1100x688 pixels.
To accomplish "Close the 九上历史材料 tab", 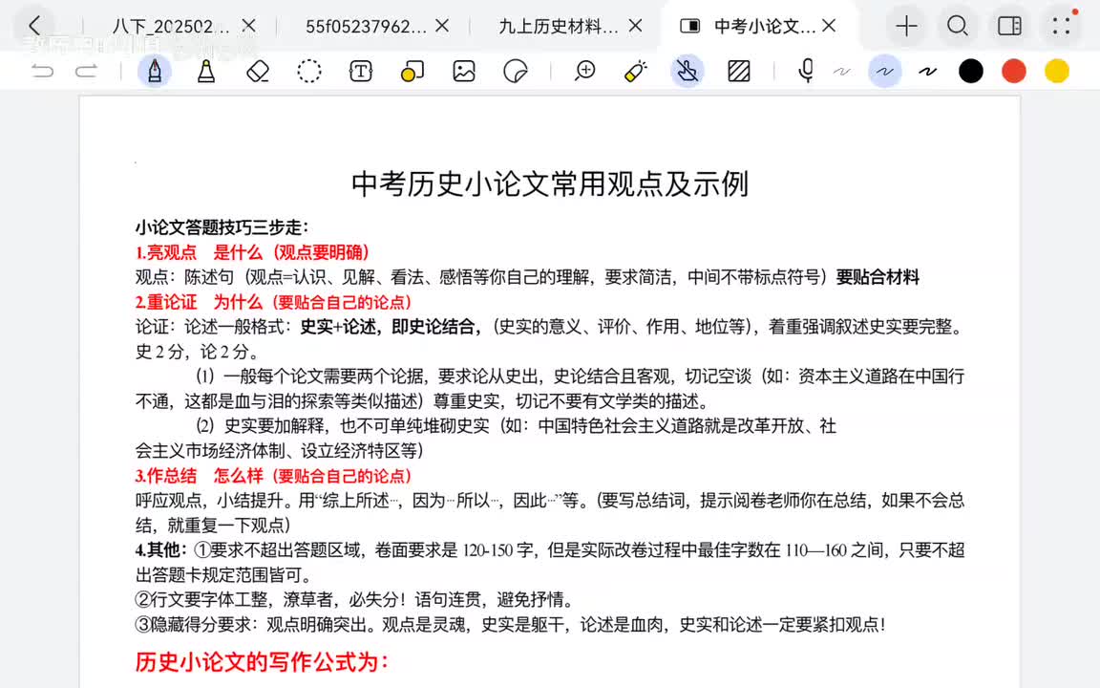I will coord(636,26).
